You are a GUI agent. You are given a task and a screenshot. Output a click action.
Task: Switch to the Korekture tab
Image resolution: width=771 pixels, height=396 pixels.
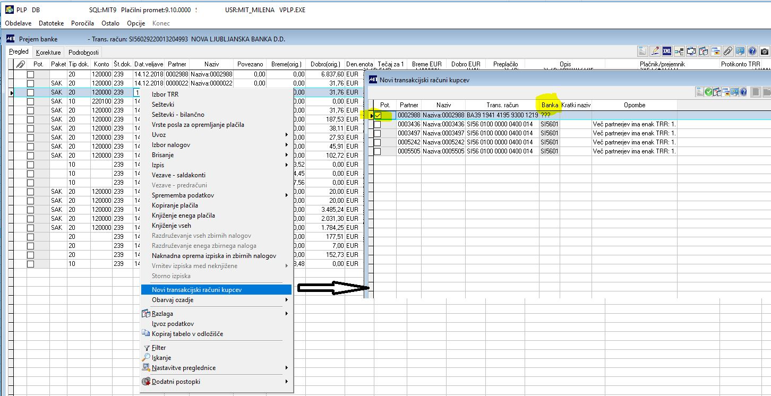click(48, 52)
